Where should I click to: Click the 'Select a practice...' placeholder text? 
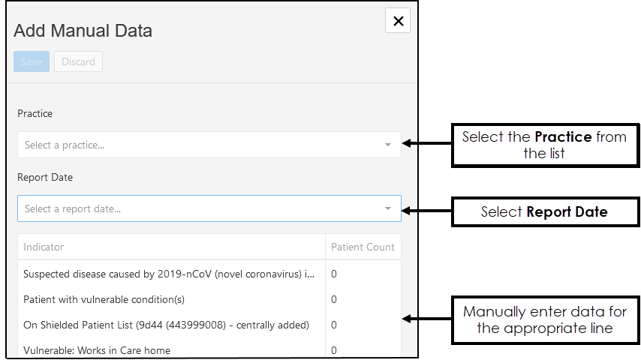(65, 145)
